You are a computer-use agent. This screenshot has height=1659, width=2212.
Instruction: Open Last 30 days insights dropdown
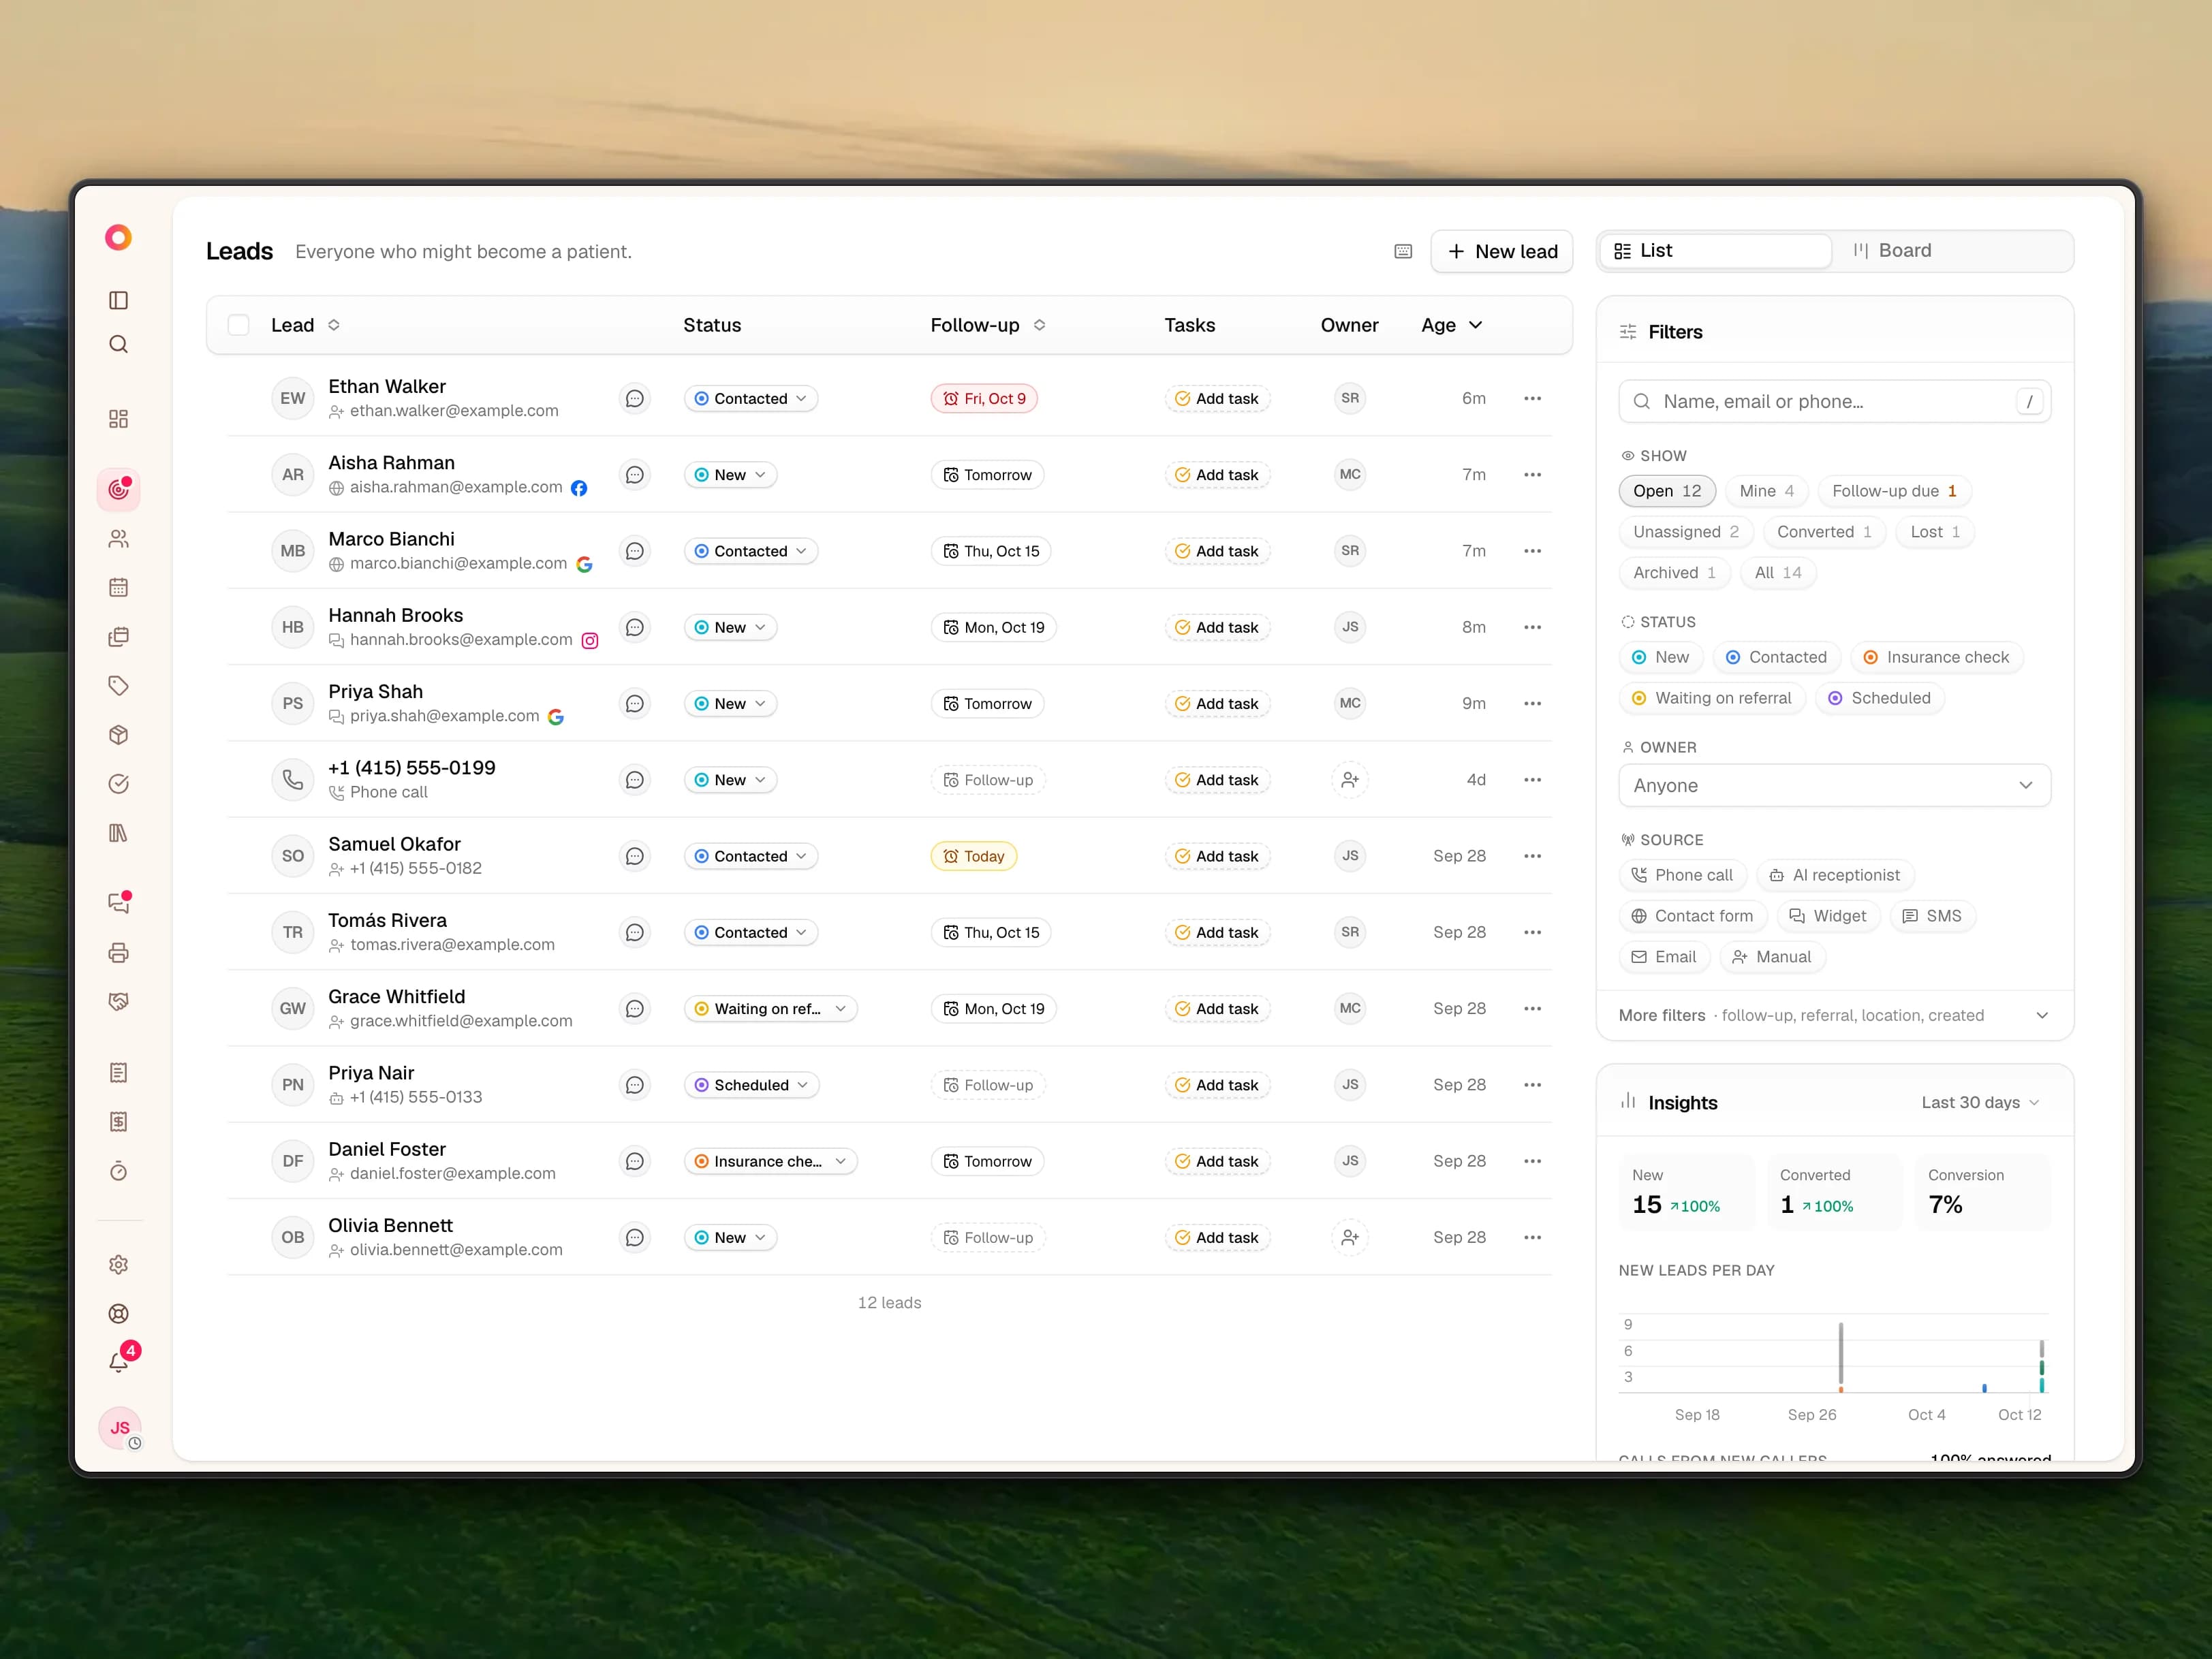pyautogui.click(x=1979, y=1103)
